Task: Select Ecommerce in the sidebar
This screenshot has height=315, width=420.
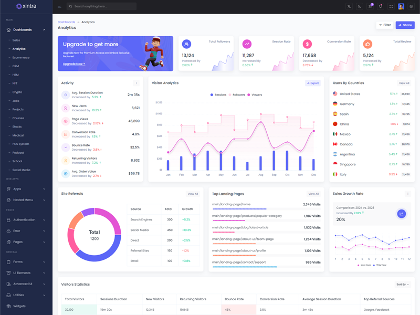Action: (x=21, y=58)
